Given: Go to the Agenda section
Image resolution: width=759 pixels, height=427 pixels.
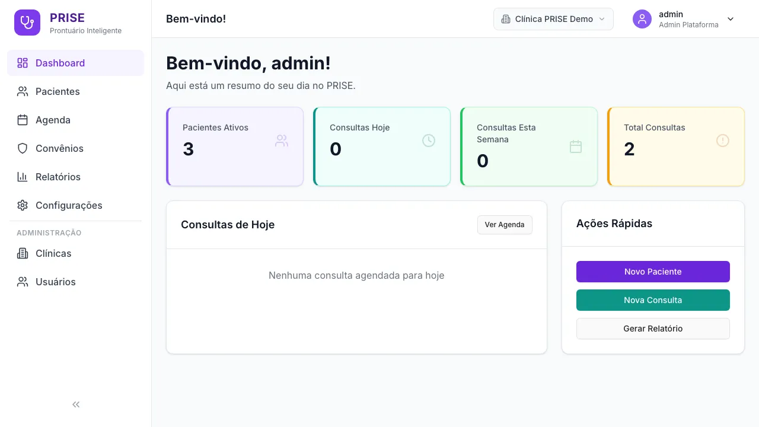Looking at the screenshot, I should 54,120.
